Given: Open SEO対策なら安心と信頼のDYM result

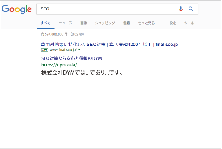Looking at the screenshot, I should click(x=72, y=58).
